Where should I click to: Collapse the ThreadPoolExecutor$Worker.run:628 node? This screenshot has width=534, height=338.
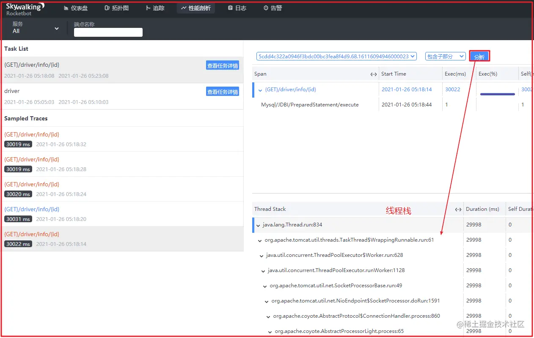(x=262, y=256)
